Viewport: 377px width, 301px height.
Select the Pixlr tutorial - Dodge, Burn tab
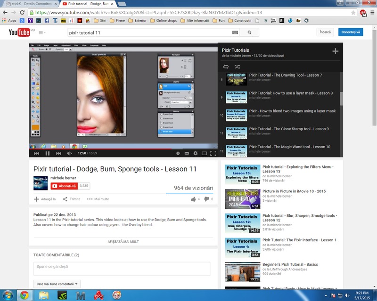88,4
